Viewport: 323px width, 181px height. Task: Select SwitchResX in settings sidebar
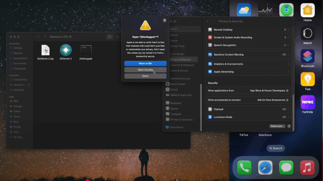tap(177, 127)
